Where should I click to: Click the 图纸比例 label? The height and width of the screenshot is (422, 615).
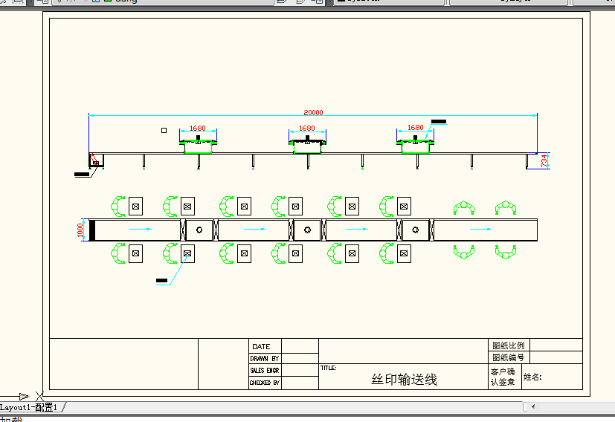click(509, 345)
